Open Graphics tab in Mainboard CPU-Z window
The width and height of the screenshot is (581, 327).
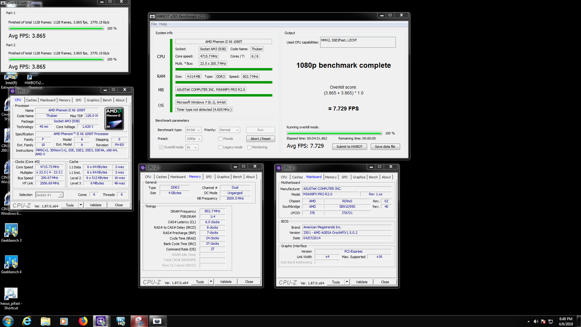click(x=359, y=177)
